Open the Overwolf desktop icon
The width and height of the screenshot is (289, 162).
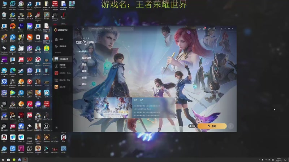click(x=30, y=127)
